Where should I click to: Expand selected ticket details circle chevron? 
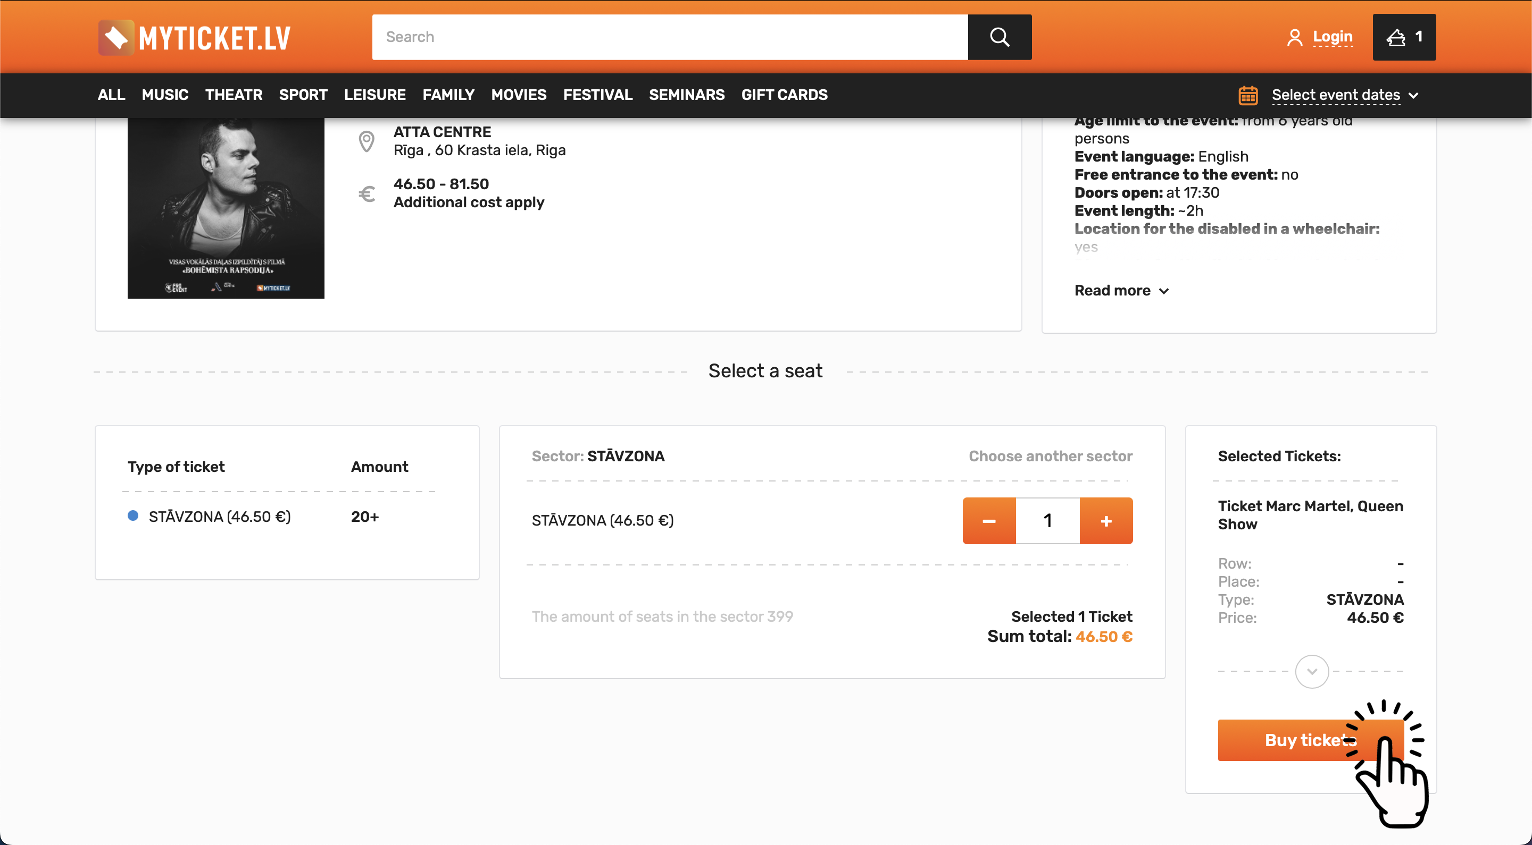1311,672
